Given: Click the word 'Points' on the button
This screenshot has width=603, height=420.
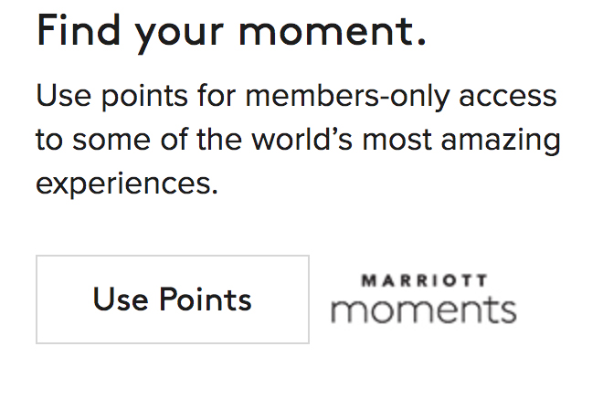Looking at the screenshot, I should tap(206, 299).
